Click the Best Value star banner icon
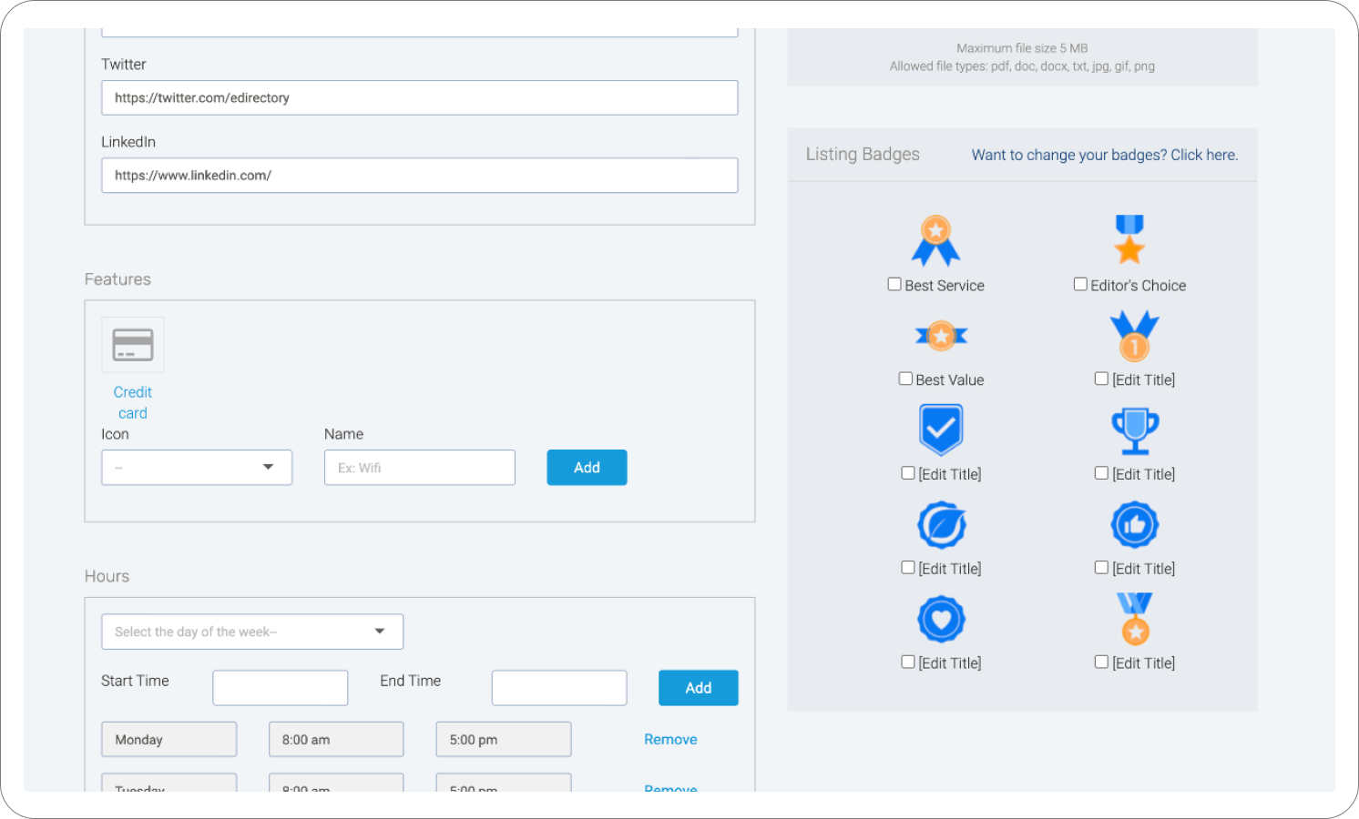The width and height of the screenshot is (1359, 819). (x=941, y=336)
